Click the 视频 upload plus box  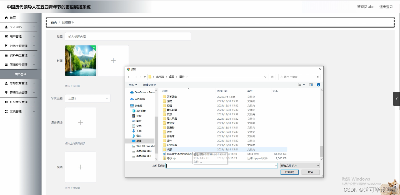[81, 167]
